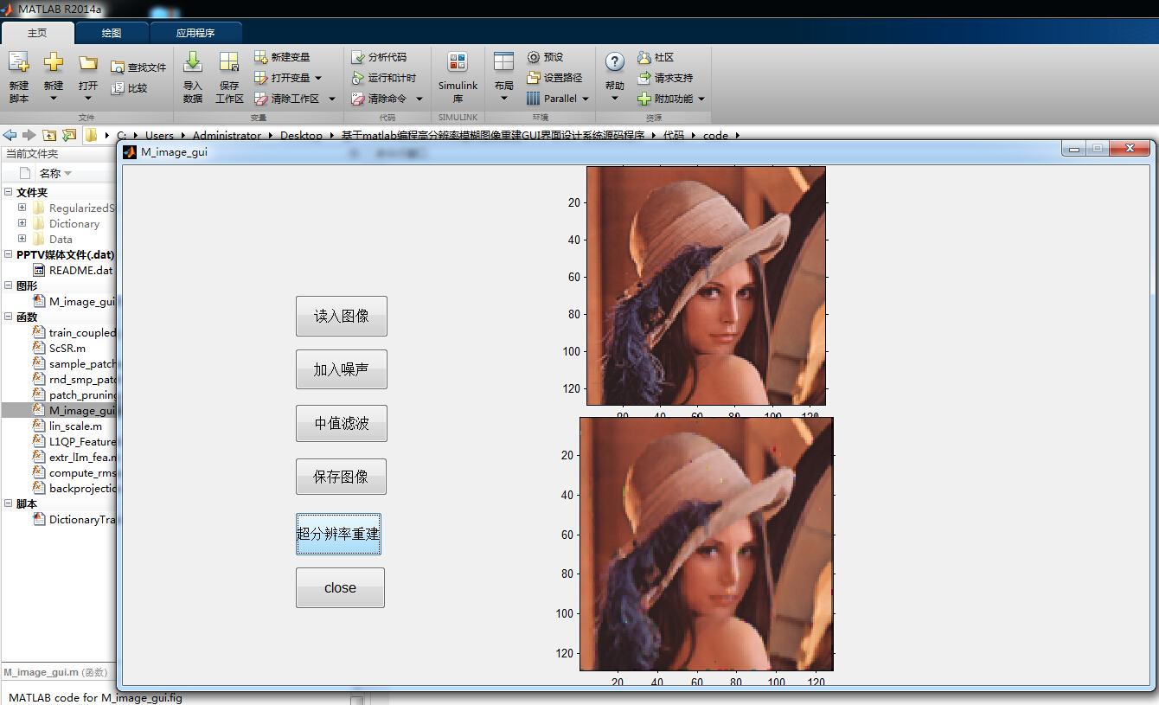Click 新建变量 (New Variable) in ribbon
1159x705 pixels.
pos(282,57)
